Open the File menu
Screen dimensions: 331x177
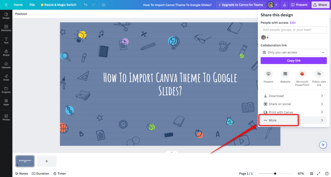pyautogui.click(x=32, y=5)
